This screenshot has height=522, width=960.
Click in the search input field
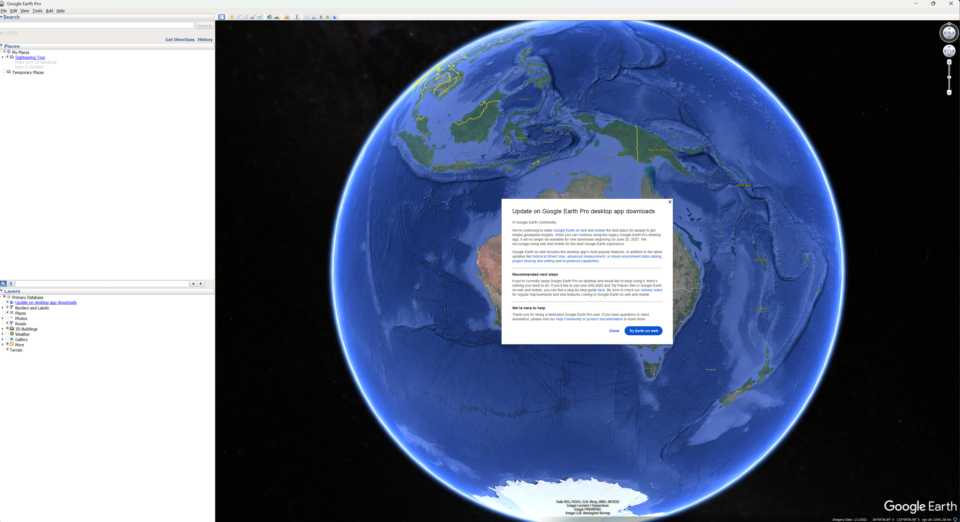(97, 25)
